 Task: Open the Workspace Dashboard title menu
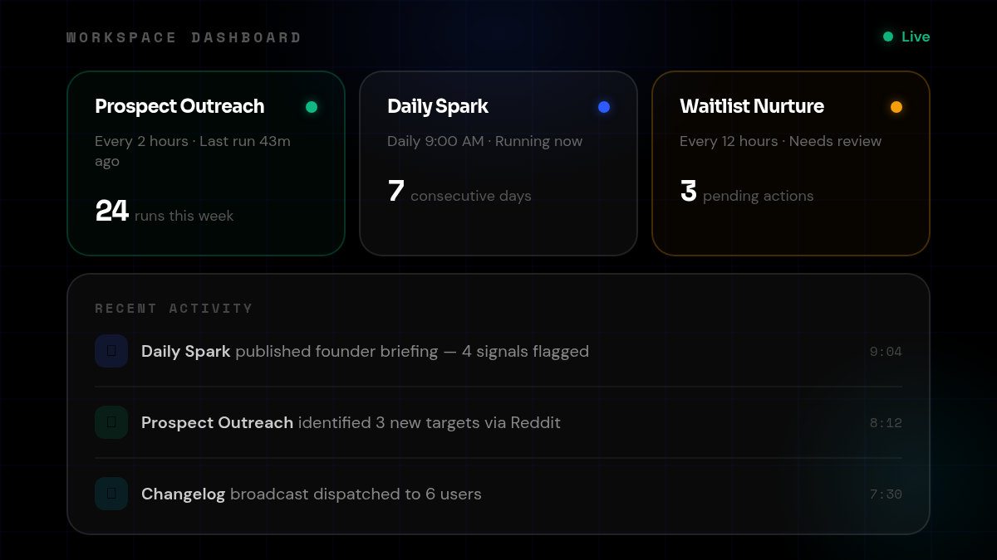click(x=184, y=37)
